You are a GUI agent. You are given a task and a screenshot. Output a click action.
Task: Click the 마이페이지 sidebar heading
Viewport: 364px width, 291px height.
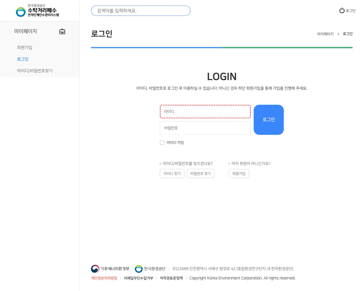[26, 31]
